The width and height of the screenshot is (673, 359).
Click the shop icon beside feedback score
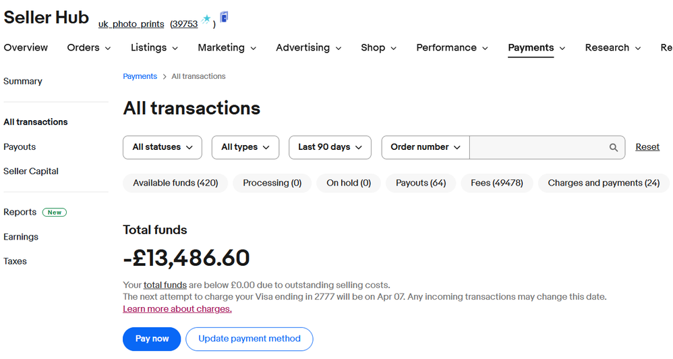click(x=224, y=17)
